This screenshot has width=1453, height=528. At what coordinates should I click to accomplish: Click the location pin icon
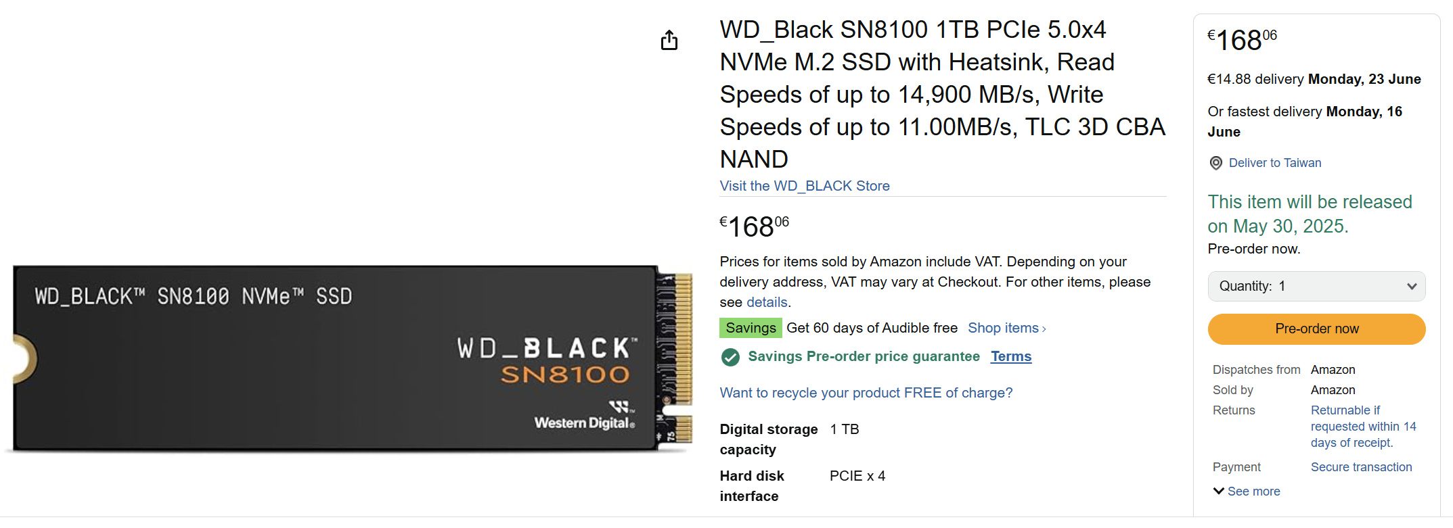point(1215,163)
